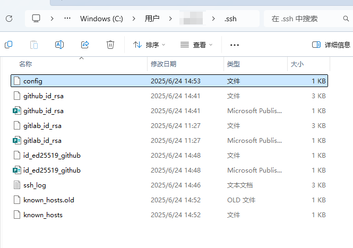The width and height of the screenshot is (353, 248).
Task: Open the 排序 sort dropdown
Action: (149, 45)
